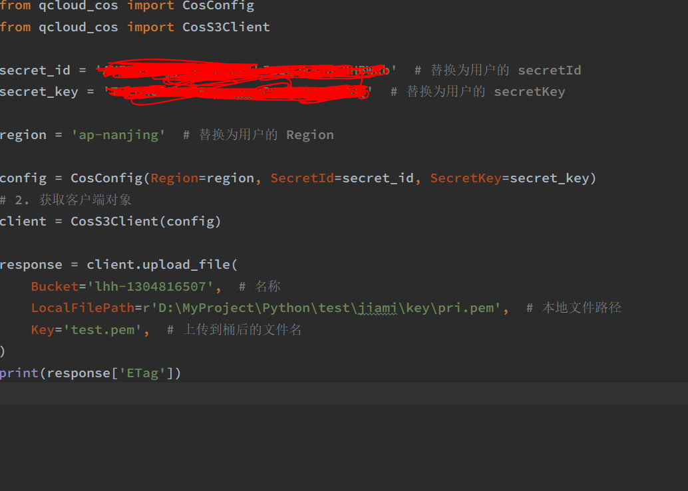Viewport: 688px width, 491px height.
Task: Click the comment ending with secretKey
Action: point(478,92)
